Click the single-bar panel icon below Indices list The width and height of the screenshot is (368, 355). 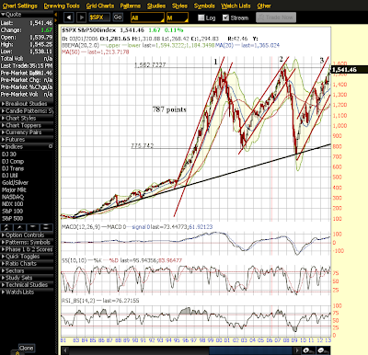[x=33, y=227]
